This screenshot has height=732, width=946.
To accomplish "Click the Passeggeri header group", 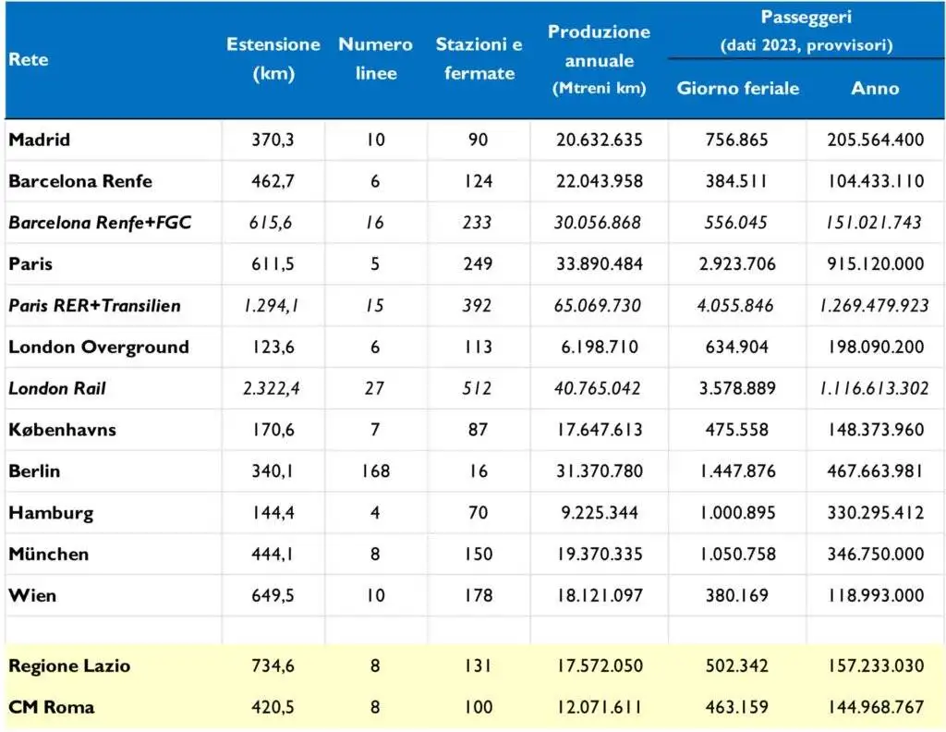I will tap(806, 30).
